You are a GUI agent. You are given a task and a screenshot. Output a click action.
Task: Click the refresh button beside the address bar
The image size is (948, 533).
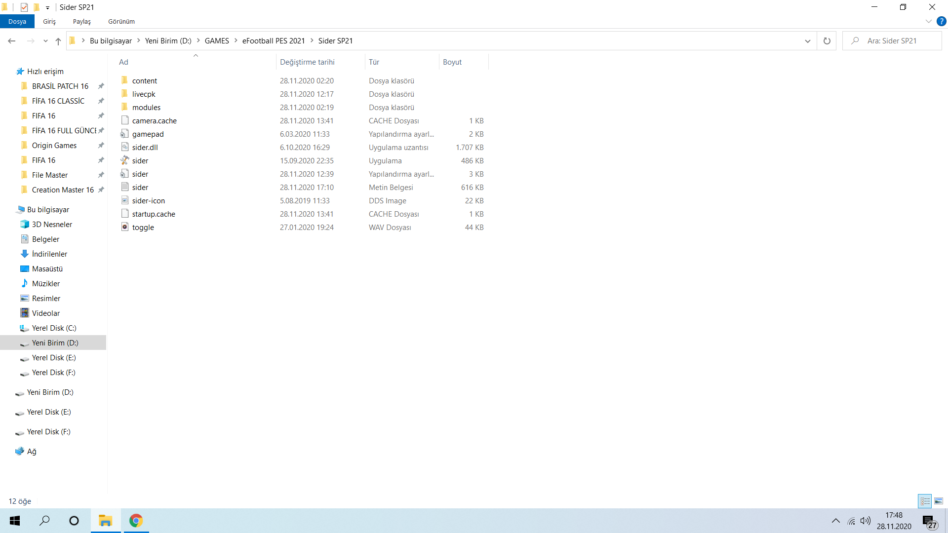pos(827,41)
